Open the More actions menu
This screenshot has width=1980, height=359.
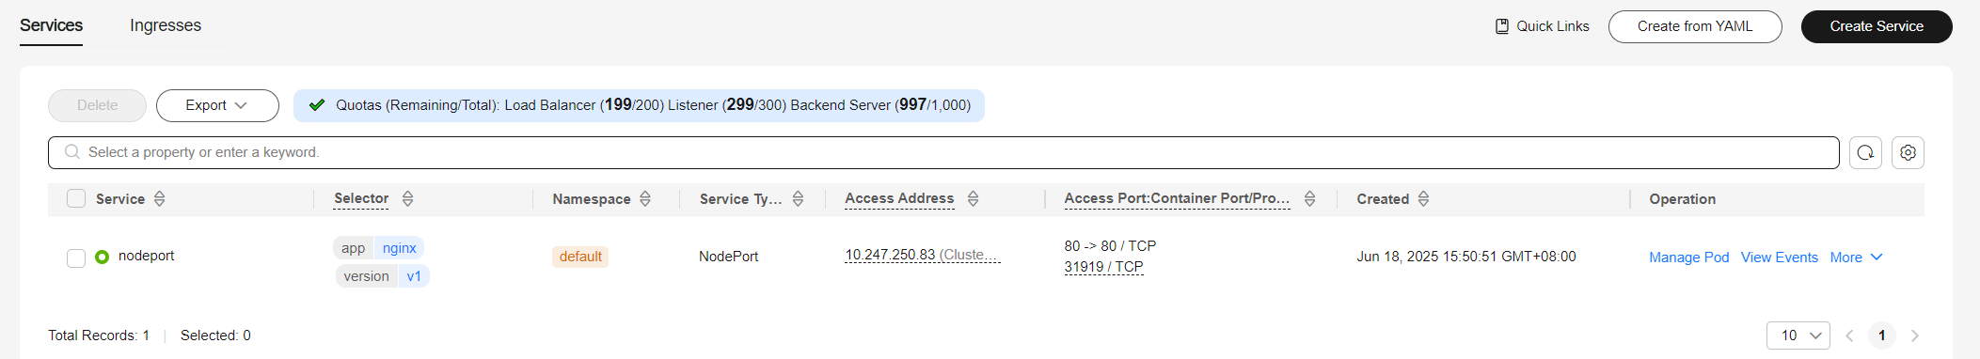pyautogui.click(x=1856, y=258)
